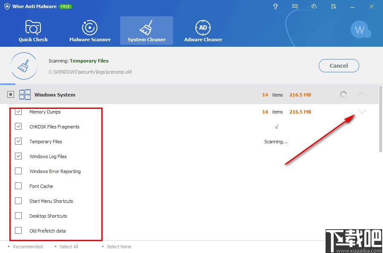
Task: Expand the Memory Dumps row details
Action: (x=362, y=111)
